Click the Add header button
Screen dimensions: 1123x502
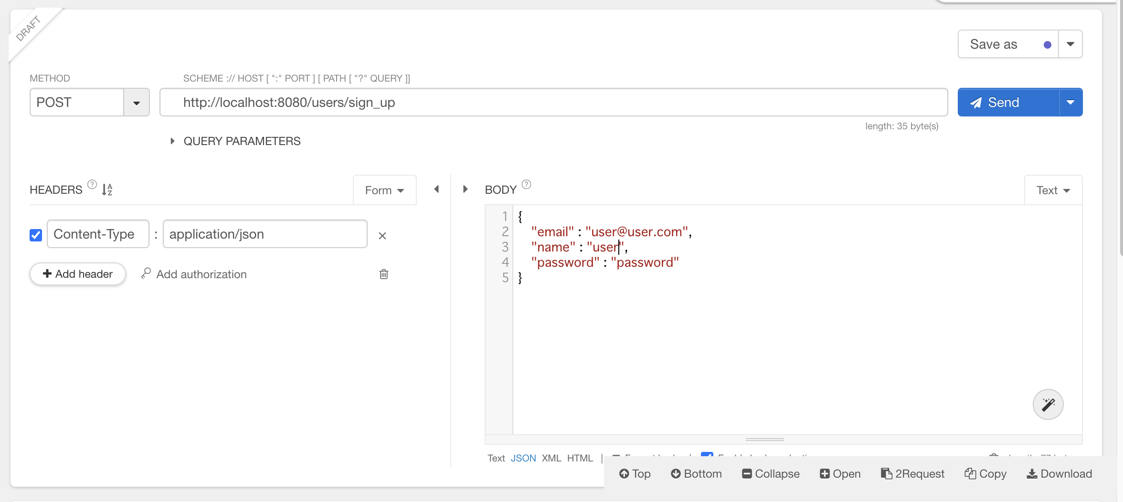click(x=78, y=274)
